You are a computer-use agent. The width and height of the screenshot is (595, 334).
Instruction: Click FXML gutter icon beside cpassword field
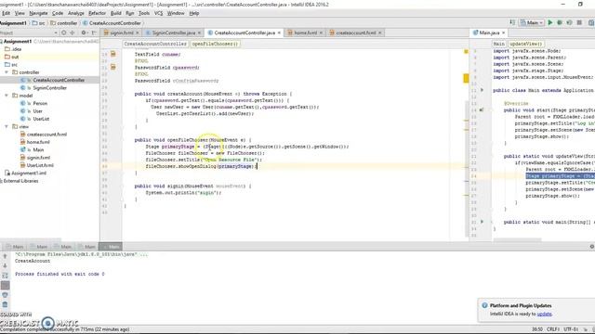pos(113,67)
